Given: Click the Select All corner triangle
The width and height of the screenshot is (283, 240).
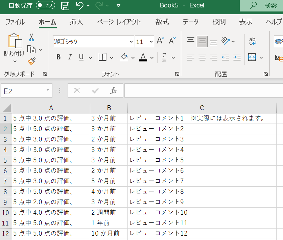Looking at the screenshot, I should click(6, 108).
